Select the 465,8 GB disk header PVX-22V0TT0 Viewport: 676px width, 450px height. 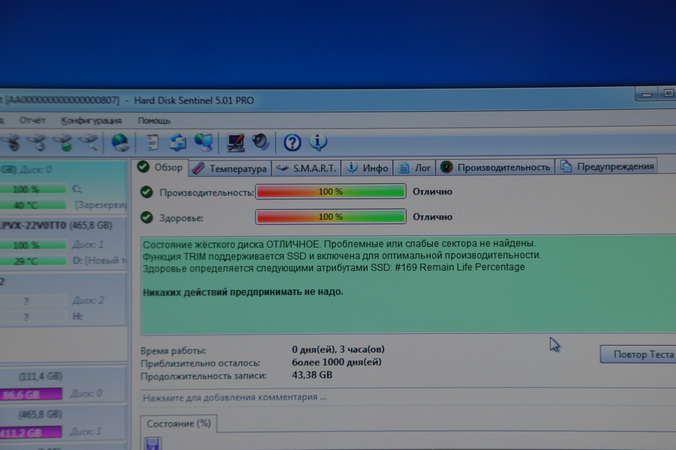click(x=56, y=225)
